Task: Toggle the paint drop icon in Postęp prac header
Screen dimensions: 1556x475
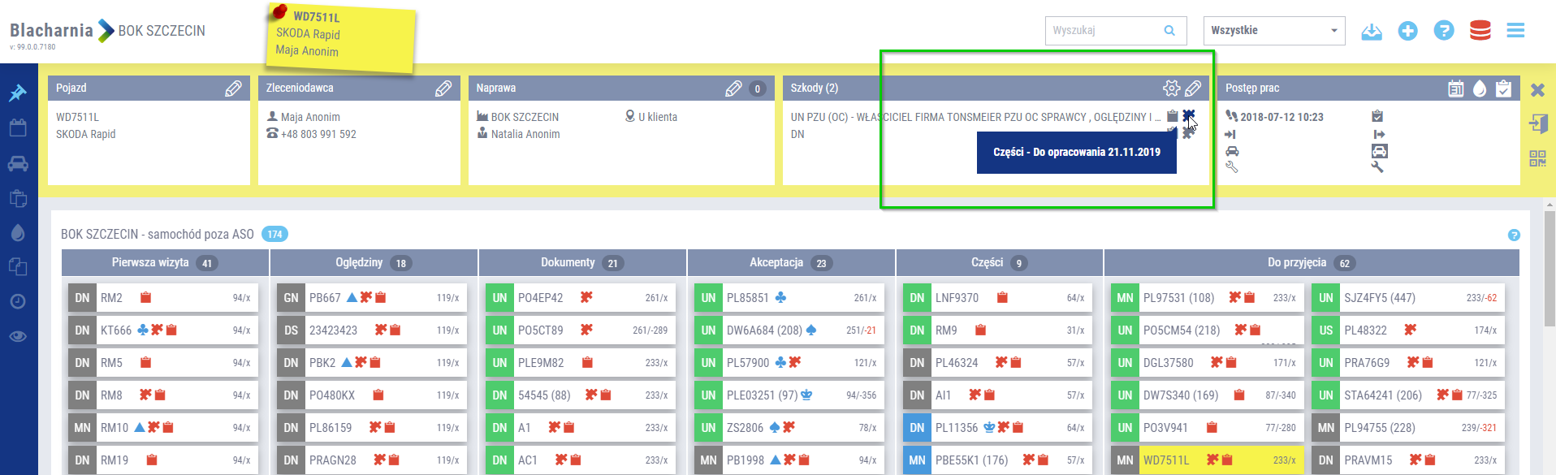Action: 1480,89
